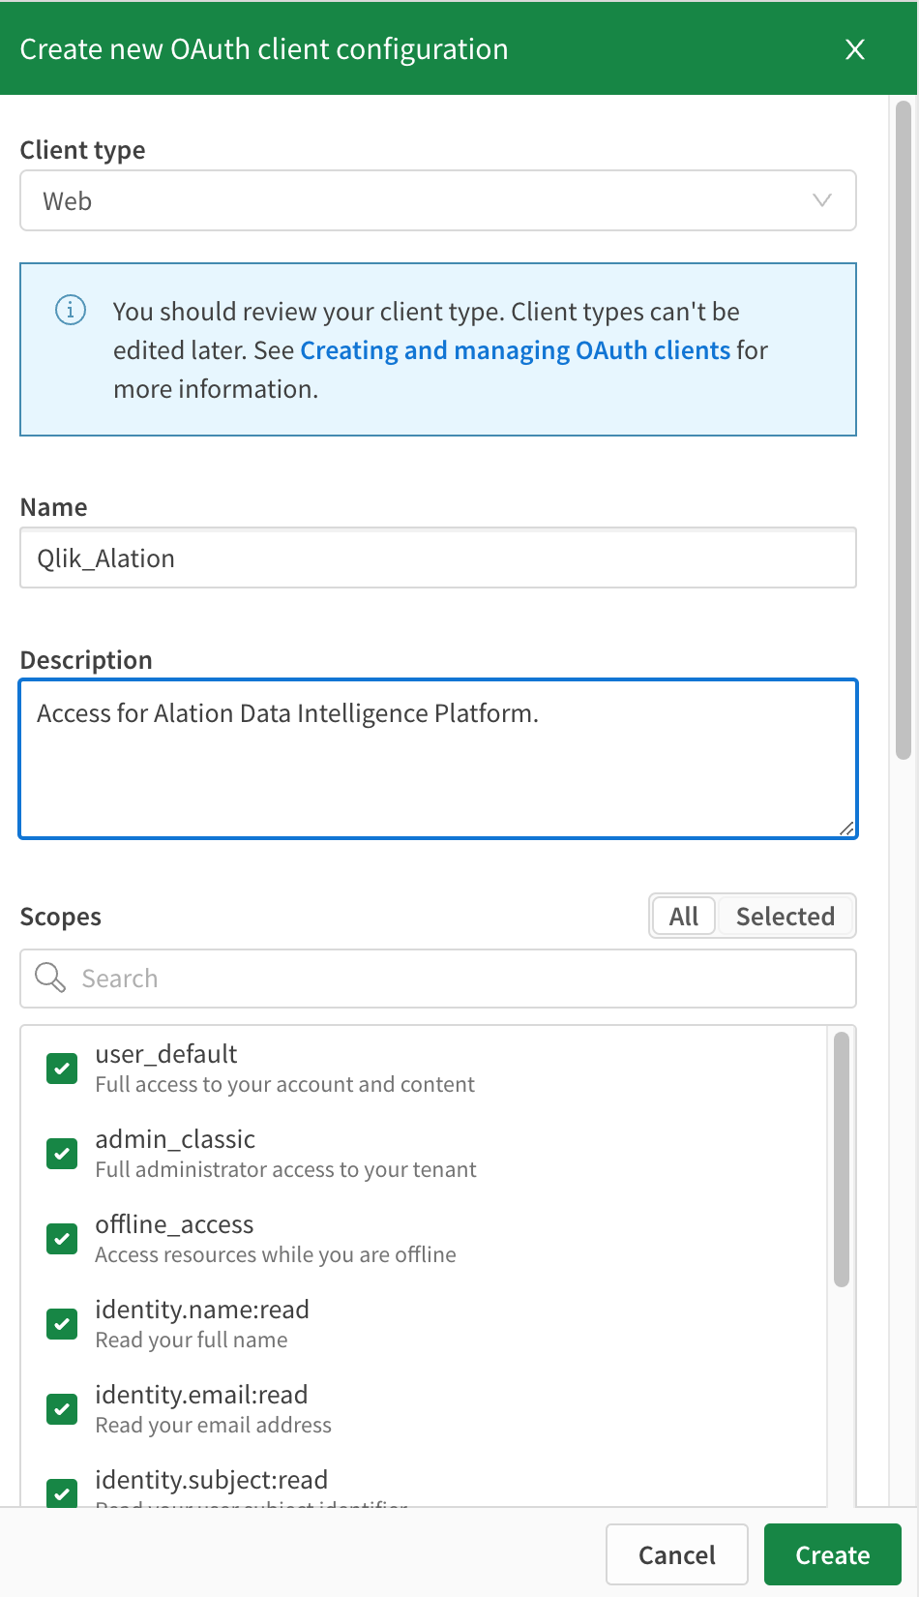Click the Name field containing Qlik_Alation
This screenshot has height=1597, width=919.
point(438,558)
